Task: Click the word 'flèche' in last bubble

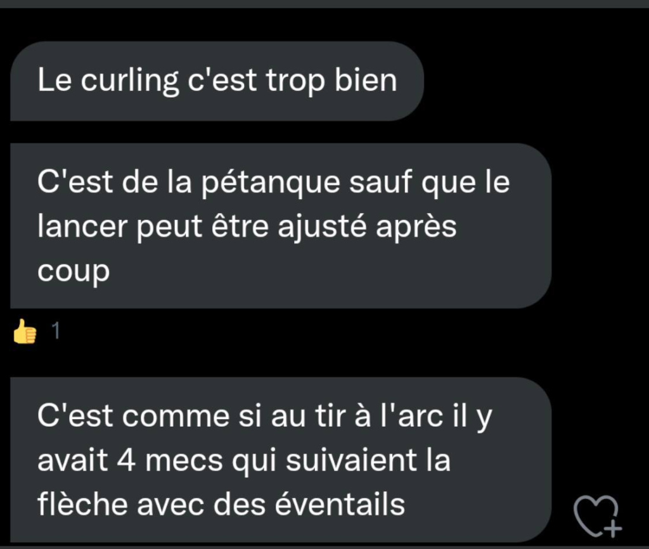Action: 82,504
